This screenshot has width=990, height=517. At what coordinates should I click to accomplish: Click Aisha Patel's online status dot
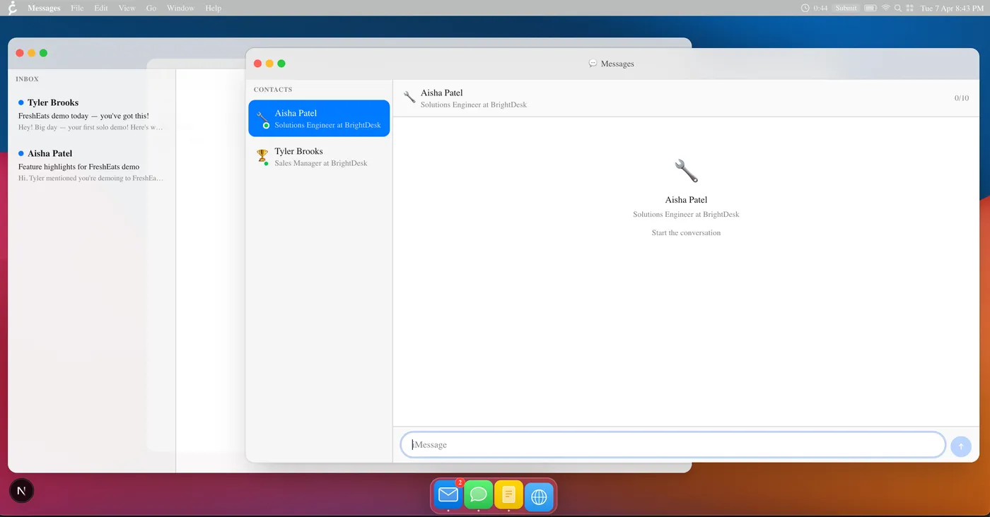click(x=267, y=124)
